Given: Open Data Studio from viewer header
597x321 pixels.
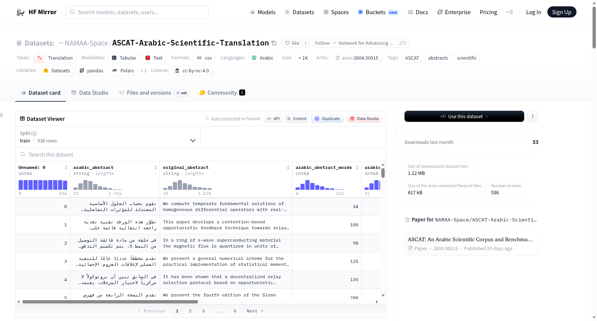Looking at the screenshot, I should coord(364,119).
